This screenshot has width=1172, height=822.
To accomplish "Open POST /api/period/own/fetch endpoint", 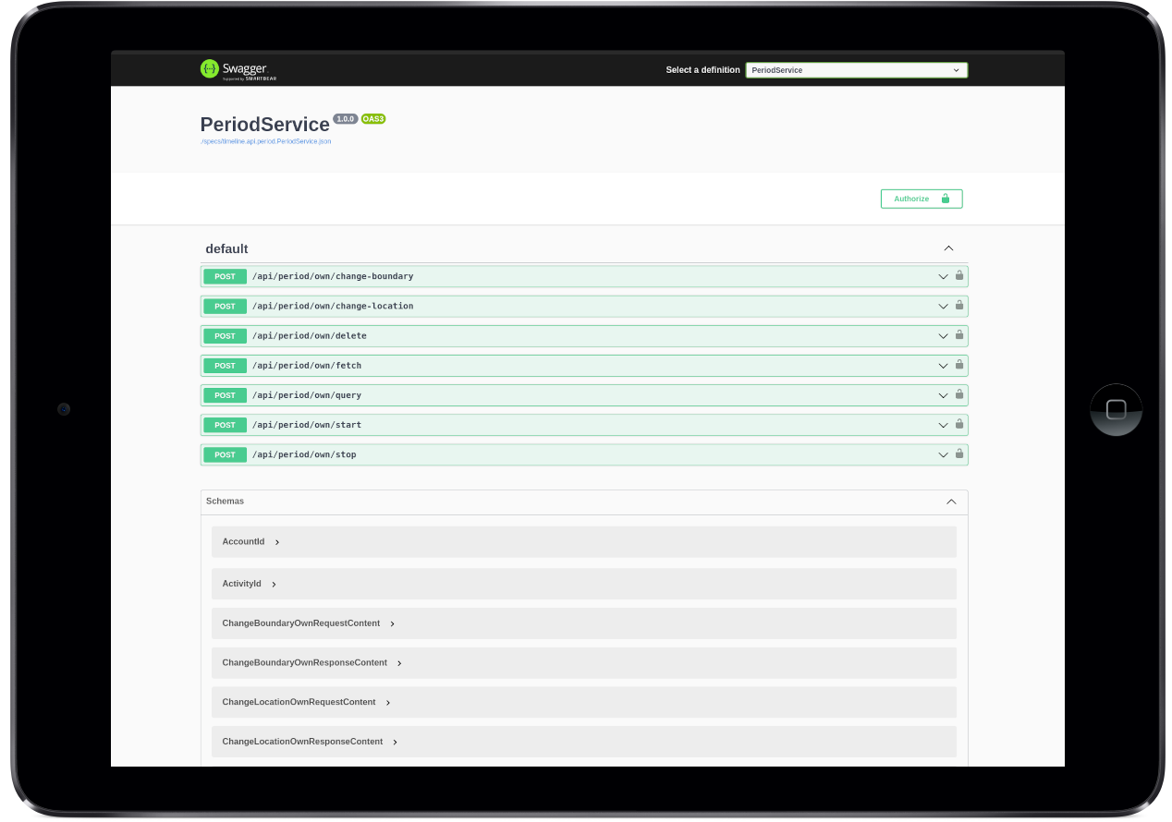I will [306, 366].
